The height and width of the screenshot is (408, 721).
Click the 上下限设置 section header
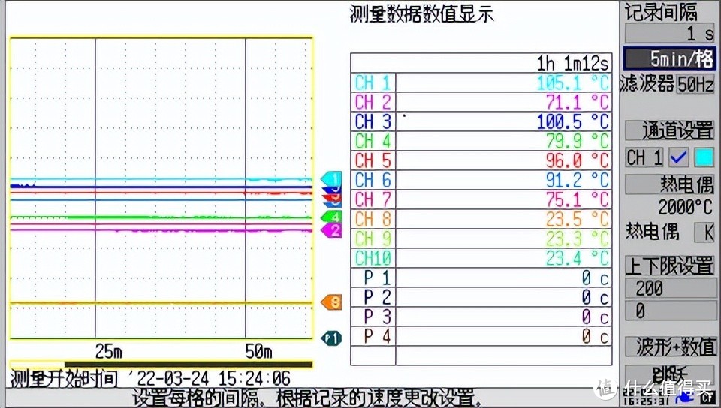[x=669, y=265]
